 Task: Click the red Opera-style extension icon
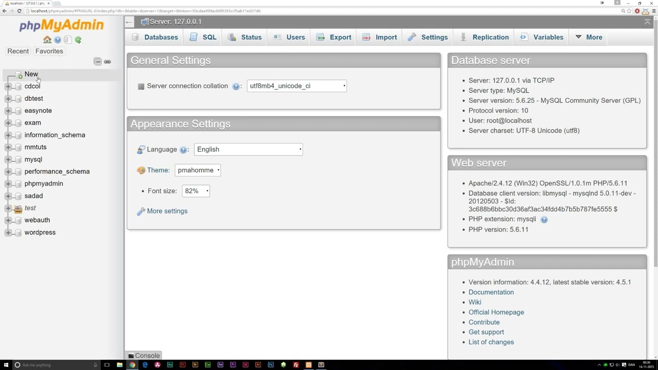pos(637,11)
